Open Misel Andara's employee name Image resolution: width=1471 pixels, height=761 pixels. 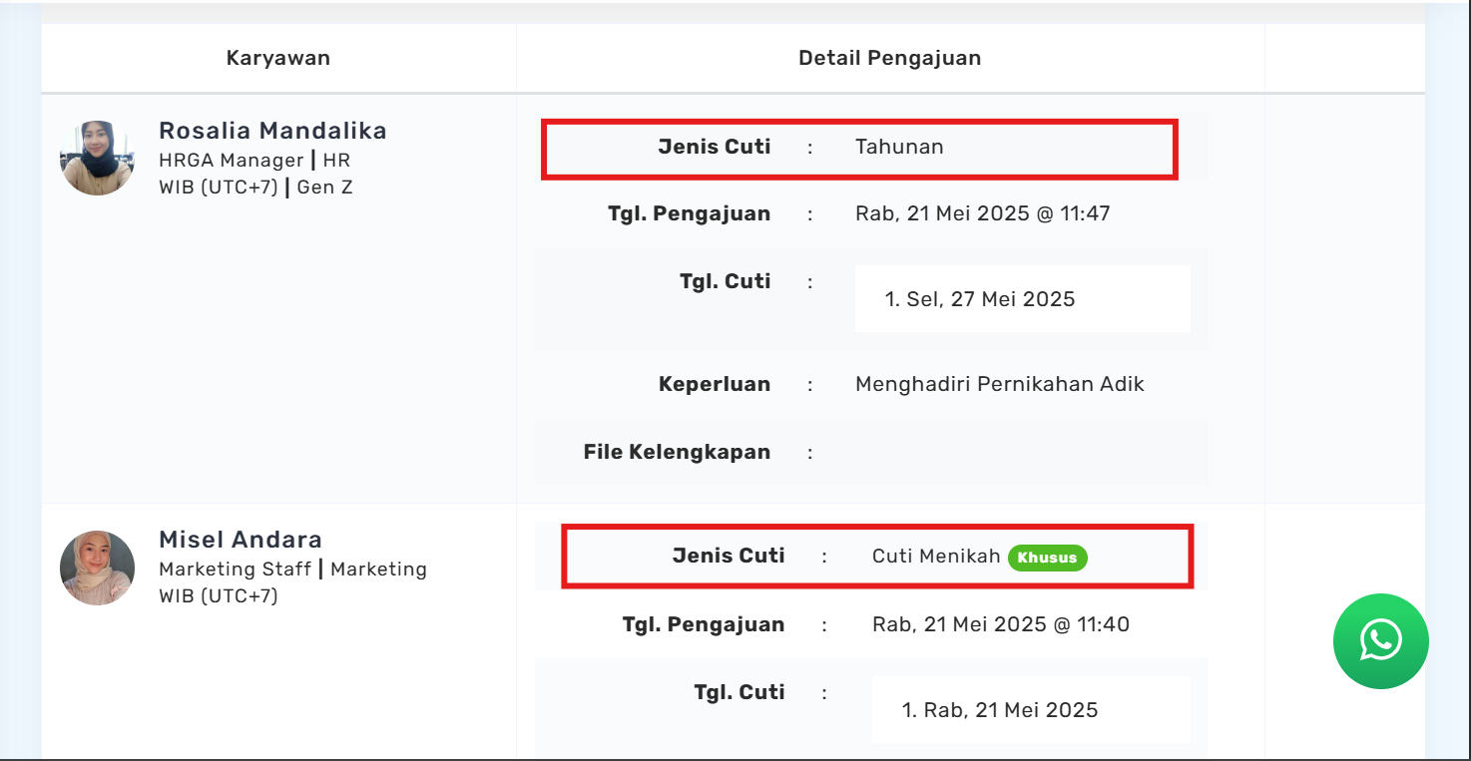pyautogui.click(x=241, y=540)
